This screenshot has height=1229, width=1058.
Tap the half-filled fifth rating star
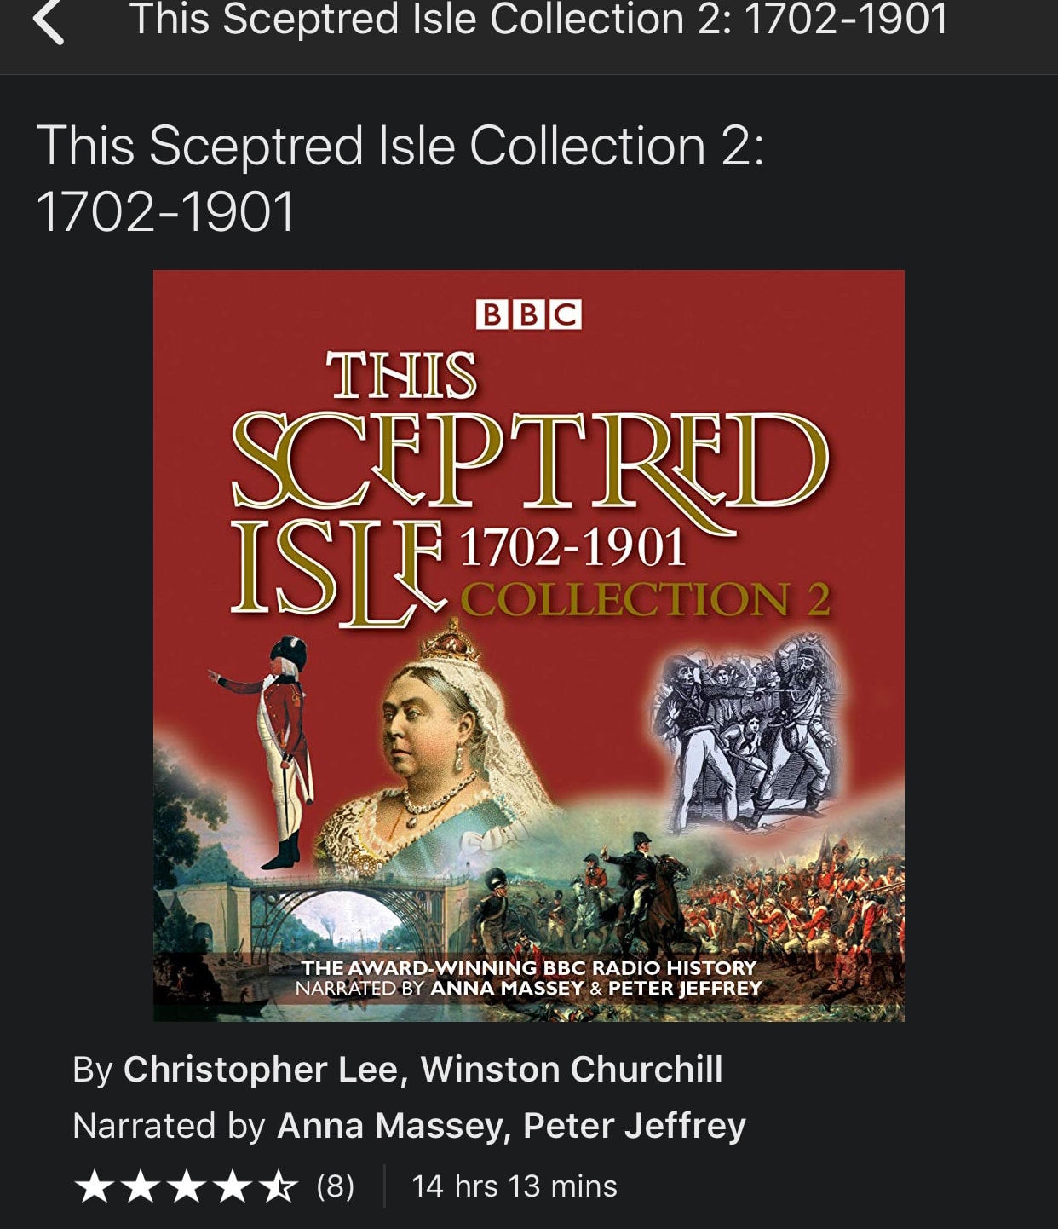(279, 1186)
